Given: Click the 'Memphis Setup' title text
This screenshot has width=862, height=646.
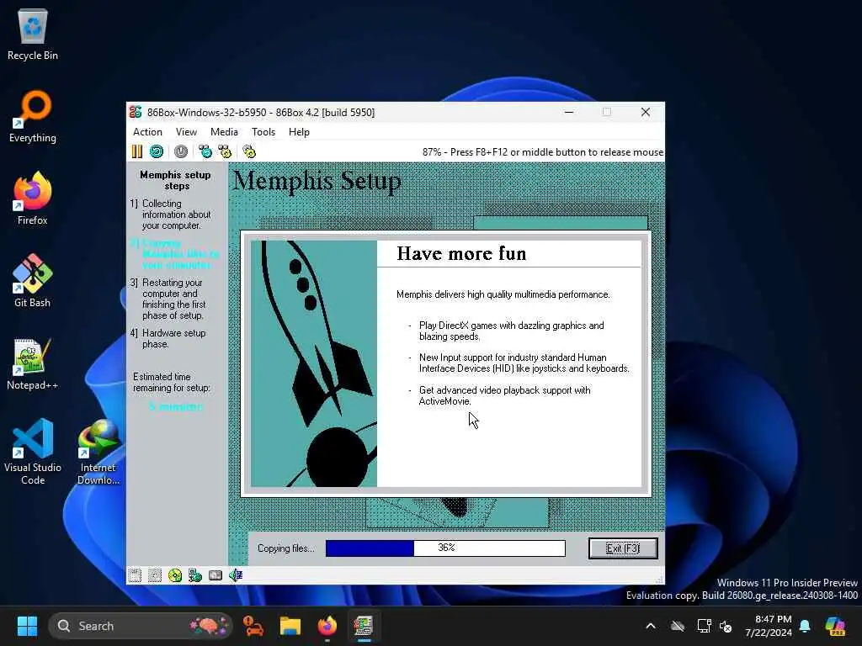Looking at the screenshot, I should [317, 182].
